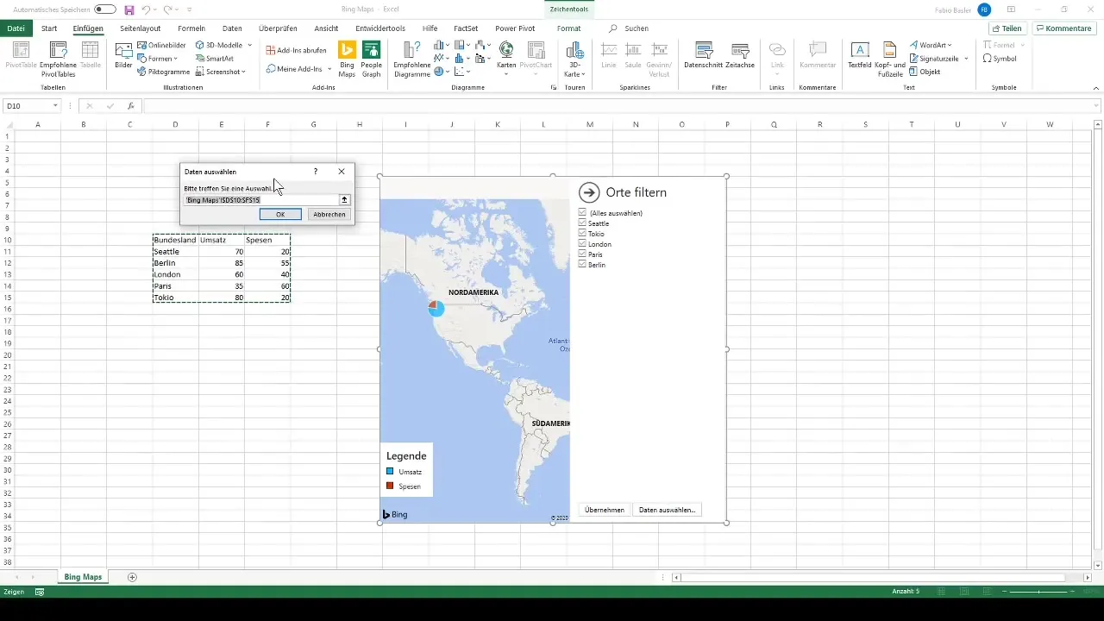1104x621 pixels.
Task: Launch the Bing Maps add-in
Action: [x=347, y=60]
